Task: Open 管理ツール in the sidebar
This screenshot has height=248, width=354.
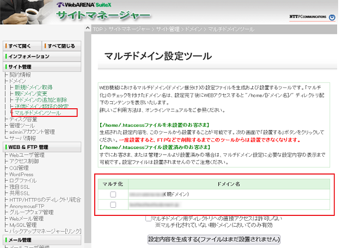Action: pyautogui.click(x=22, y=126)
